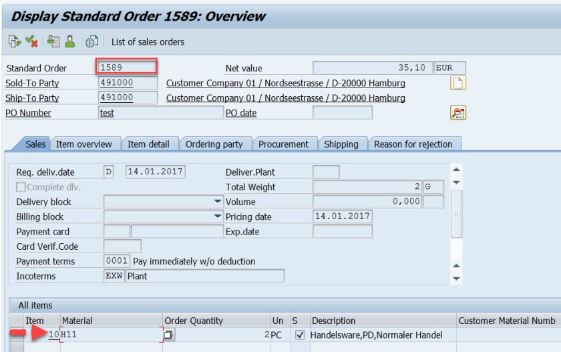Screen dimensions: 561x352
Task: Click the display document headers icon
Action: coord(92,41)
